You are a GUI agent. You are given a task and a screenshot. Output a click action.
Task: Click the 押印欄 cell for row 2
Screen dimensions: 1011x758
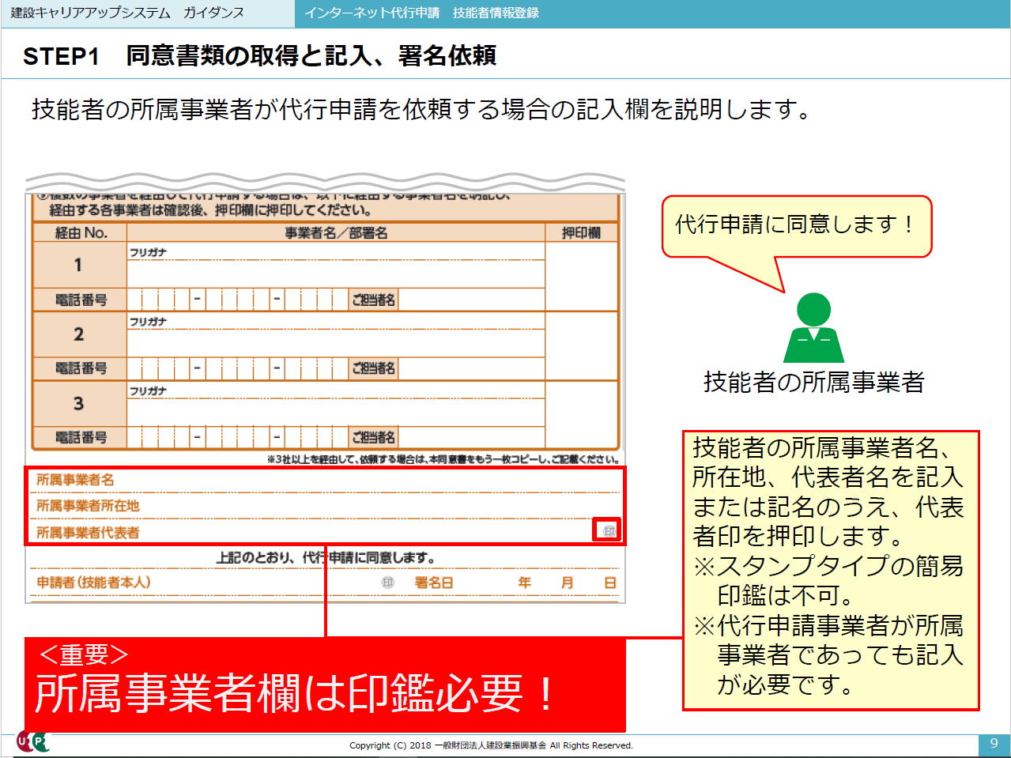581,345
